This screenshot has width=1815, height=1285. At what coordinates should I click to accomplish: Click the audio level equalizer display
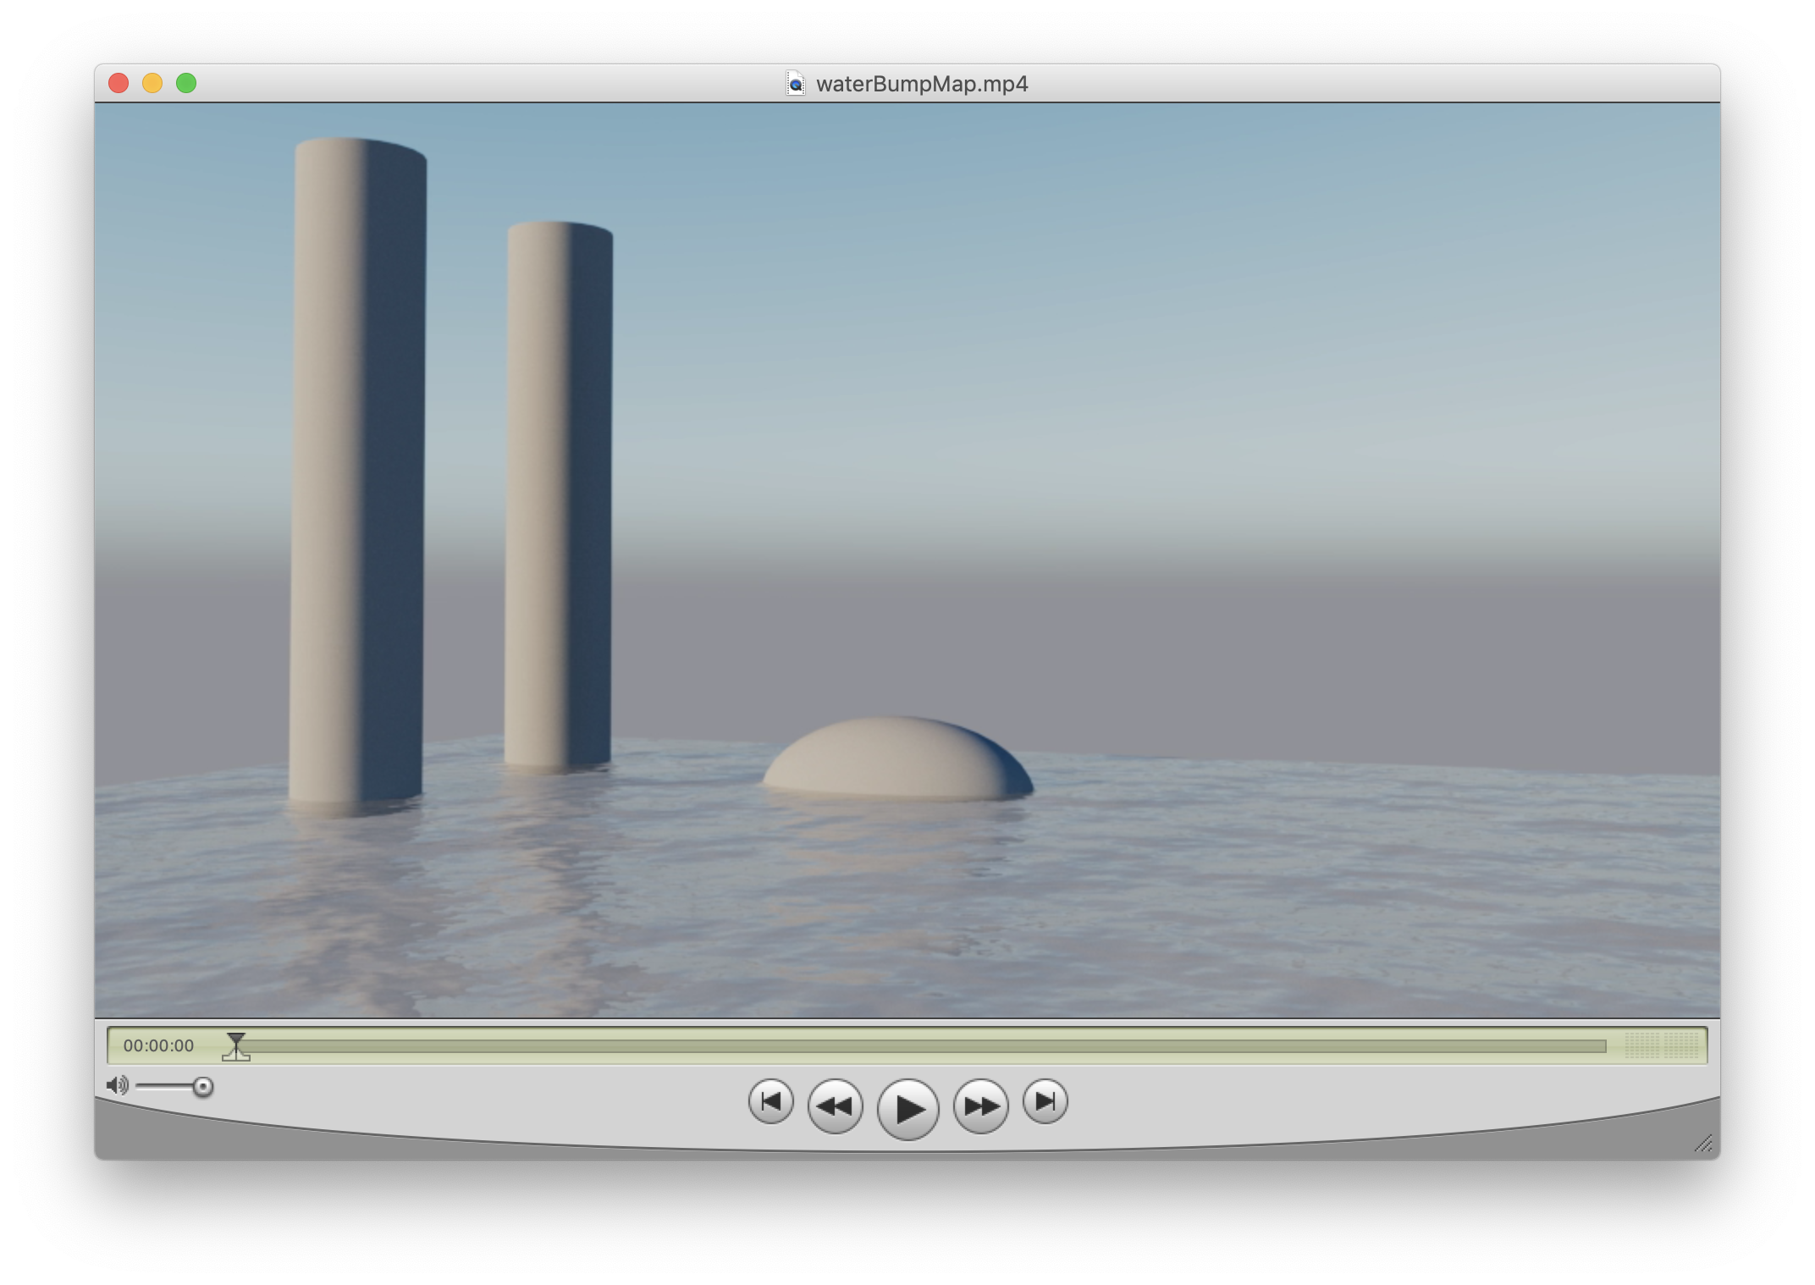click(x=1661, y=1045)
